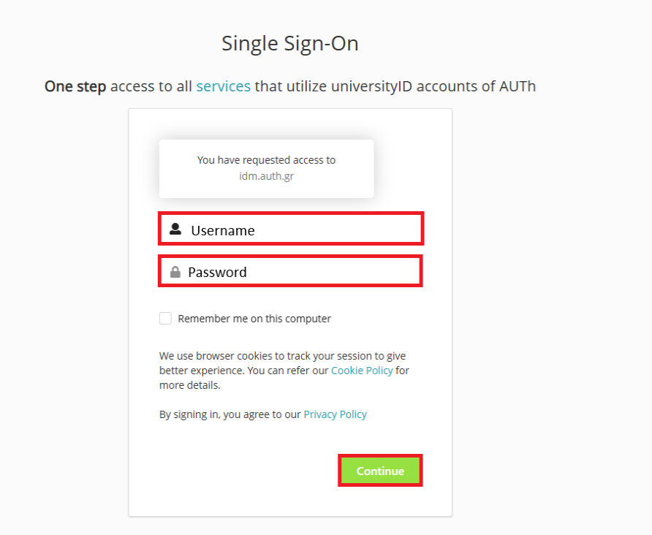Image resolution: width=652 pixels, height=535 pixels.
Task: Open the Privacy Policy link
Action: [335, 414]
